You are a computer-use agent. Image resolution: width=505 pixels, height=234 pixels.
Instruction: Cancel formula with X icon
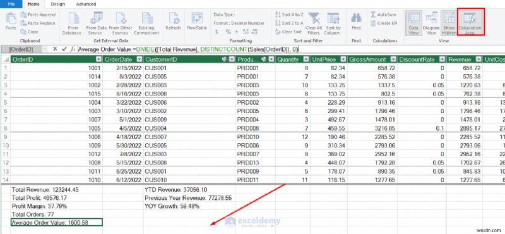[x=55, y=49]
